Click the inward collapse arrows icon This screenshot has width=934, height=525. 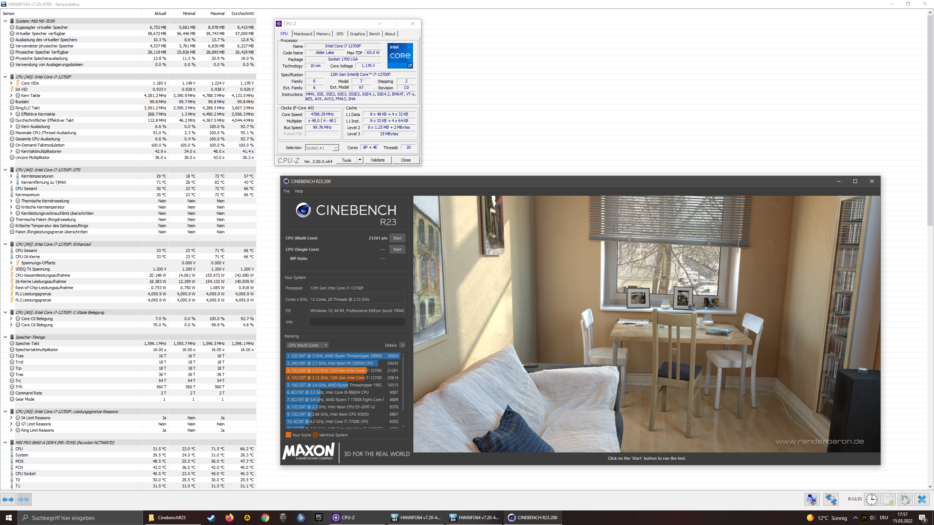click(24, 499)
